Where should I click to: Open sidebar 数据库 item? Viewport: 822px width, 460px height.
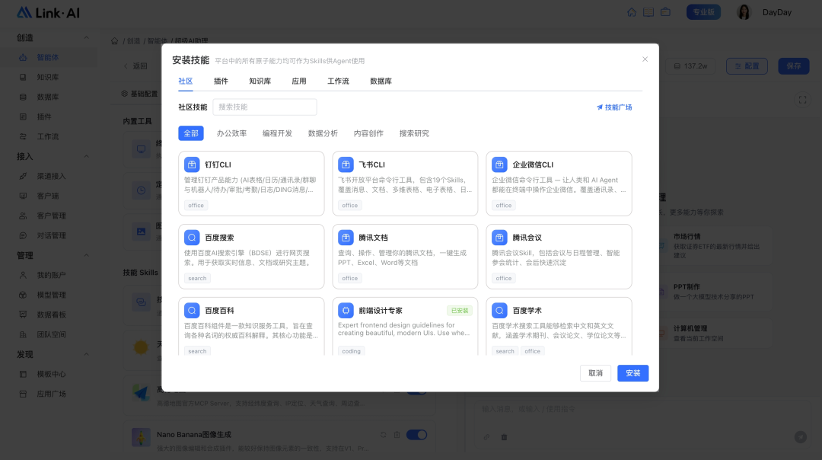click(x=48, y=97)
